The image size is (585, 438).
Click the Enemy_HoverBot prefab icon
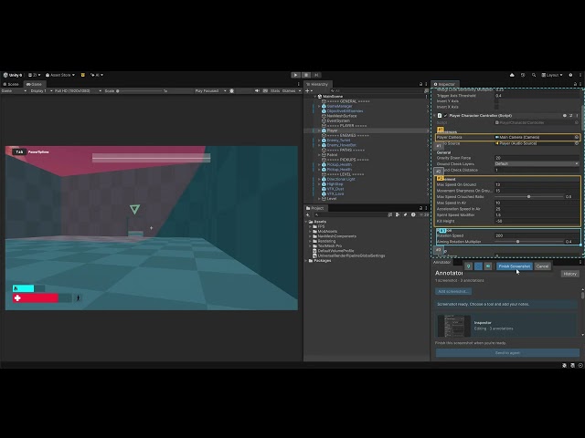coord(324,145)
